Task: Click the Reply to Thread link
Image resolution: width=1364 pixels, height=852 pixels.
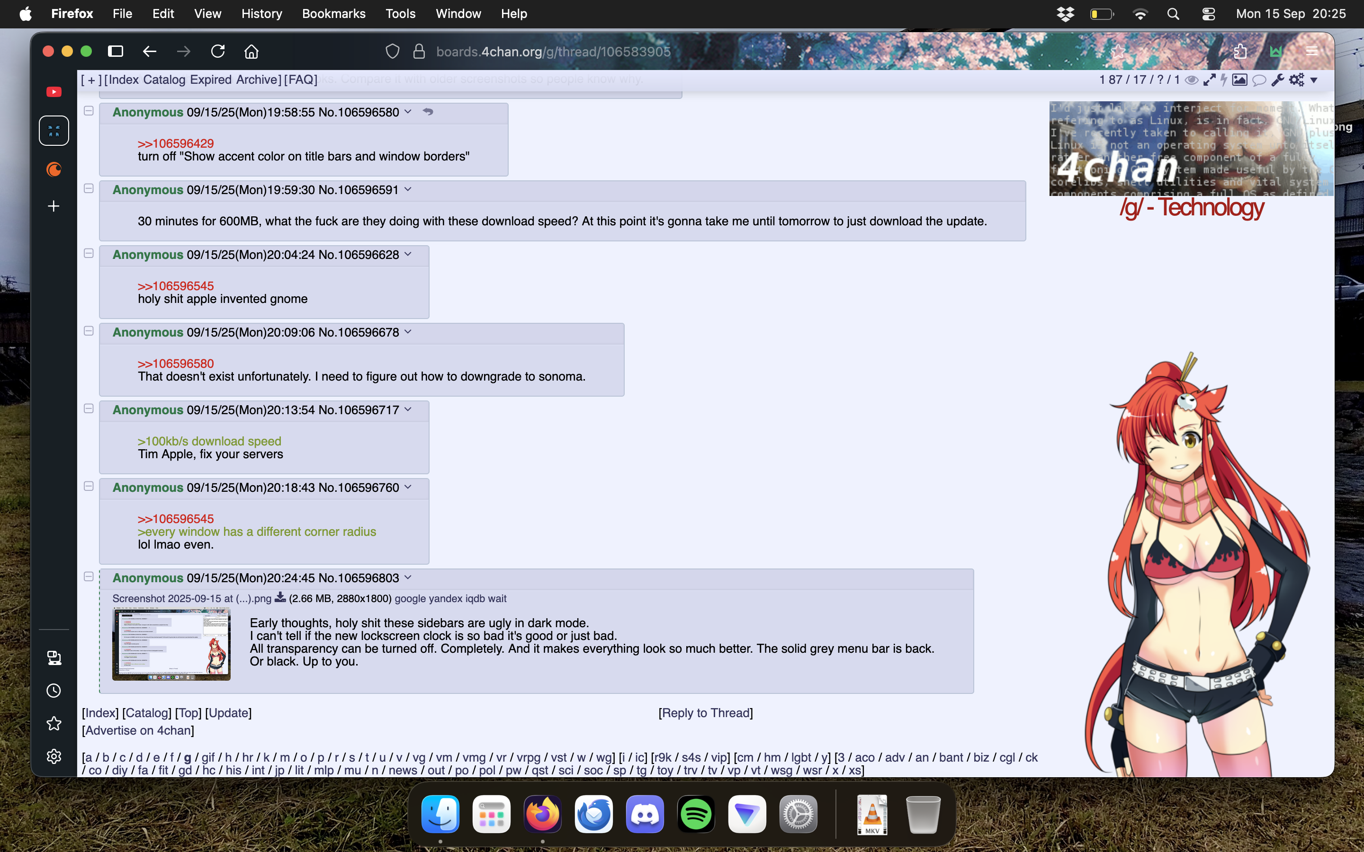Action: [x=705, y=713]
